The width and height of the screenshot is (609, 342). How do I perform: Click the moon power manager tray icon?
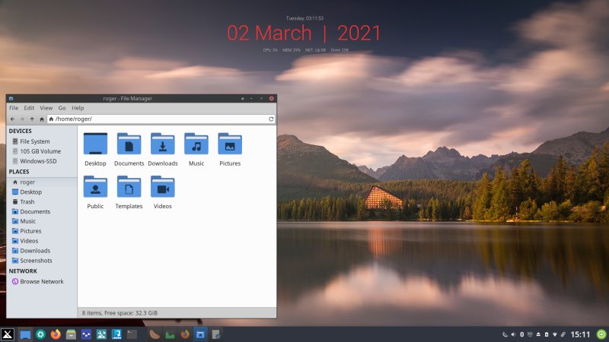click(x=505, y=334)
